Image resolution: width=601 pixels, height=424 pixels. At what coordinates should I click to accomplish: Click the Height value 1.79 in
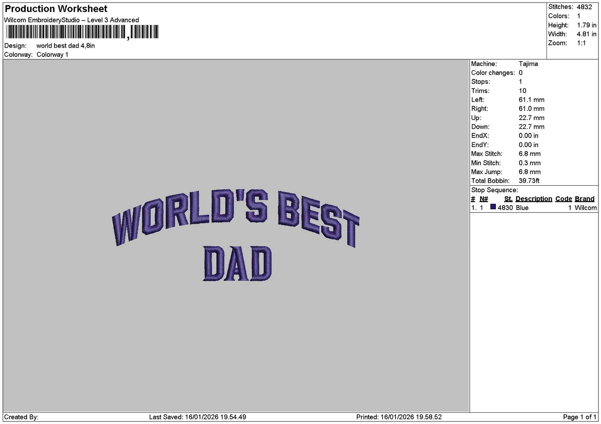tap(586, 25)
